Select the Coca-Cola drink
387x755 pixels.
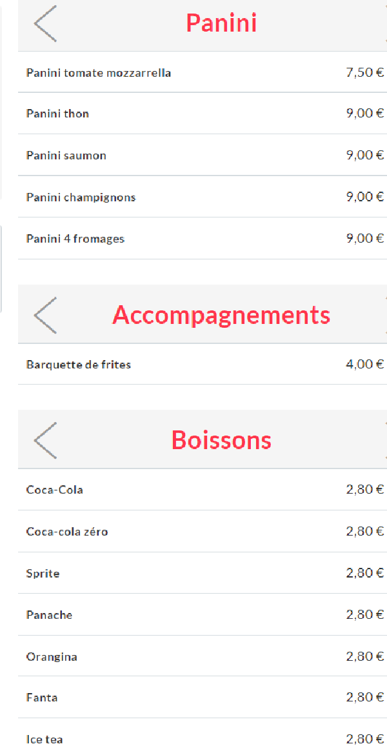[203, 490]
